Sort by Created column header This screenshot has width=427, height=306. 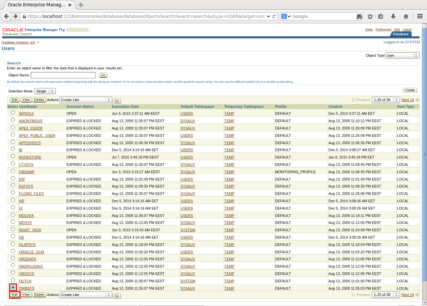point(335,106)
